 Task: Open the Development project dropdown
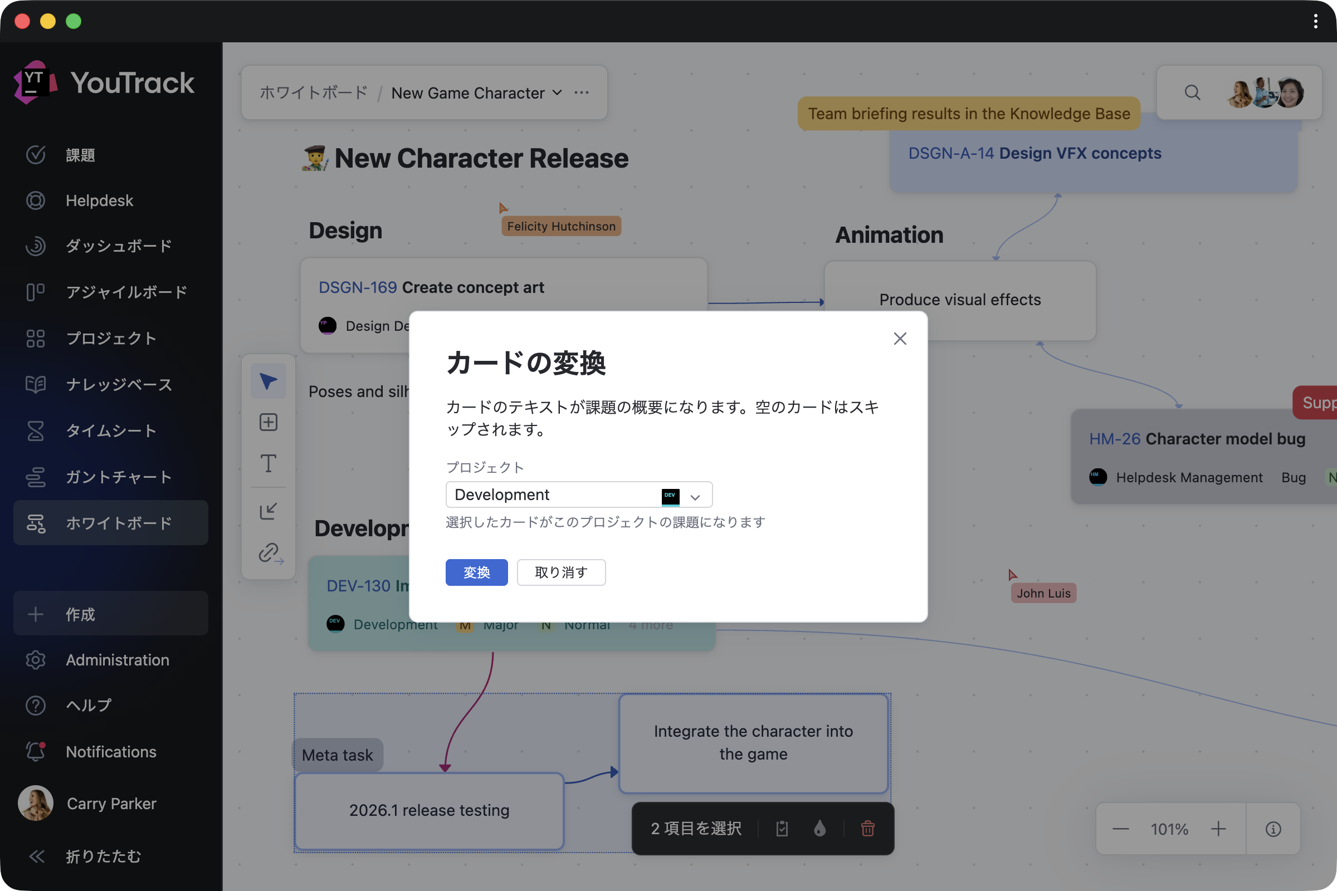pyautogui.click(x=579, y=495)
